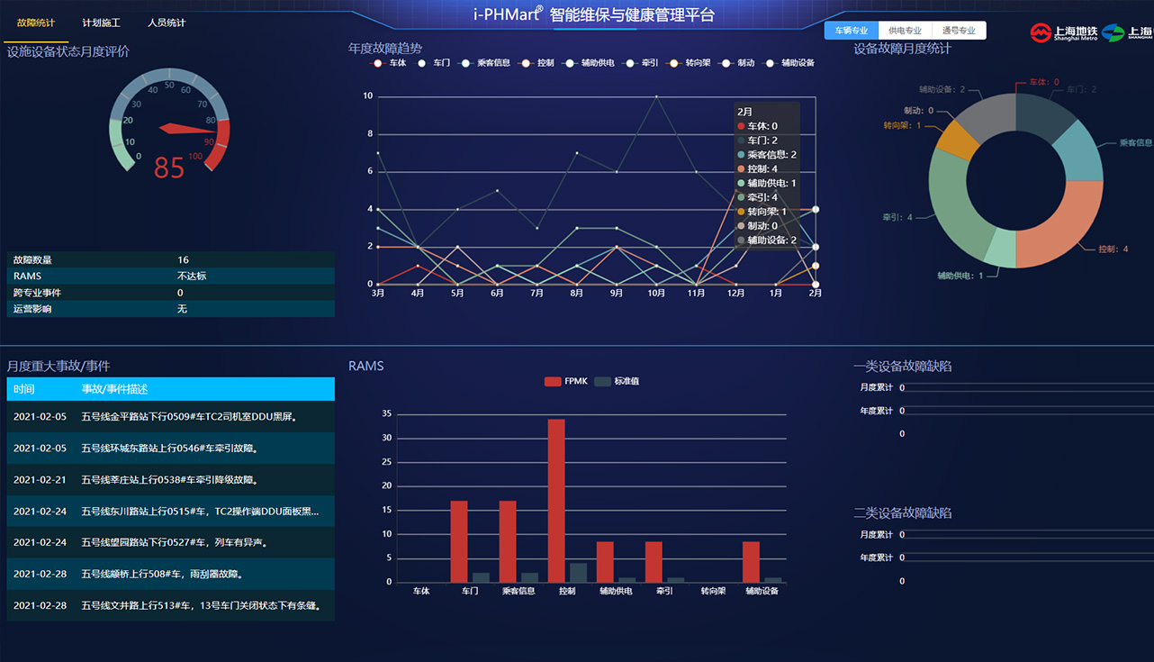Toggle the 控制 series in trend legend

click(x=536, y=63)
